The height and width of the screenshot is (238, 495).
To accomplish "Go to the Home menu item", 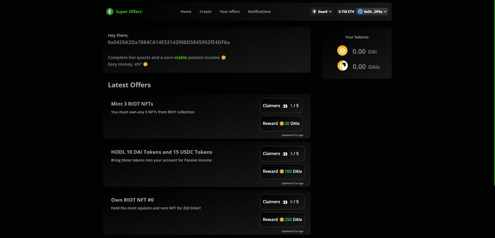I will tap(186, 12).
